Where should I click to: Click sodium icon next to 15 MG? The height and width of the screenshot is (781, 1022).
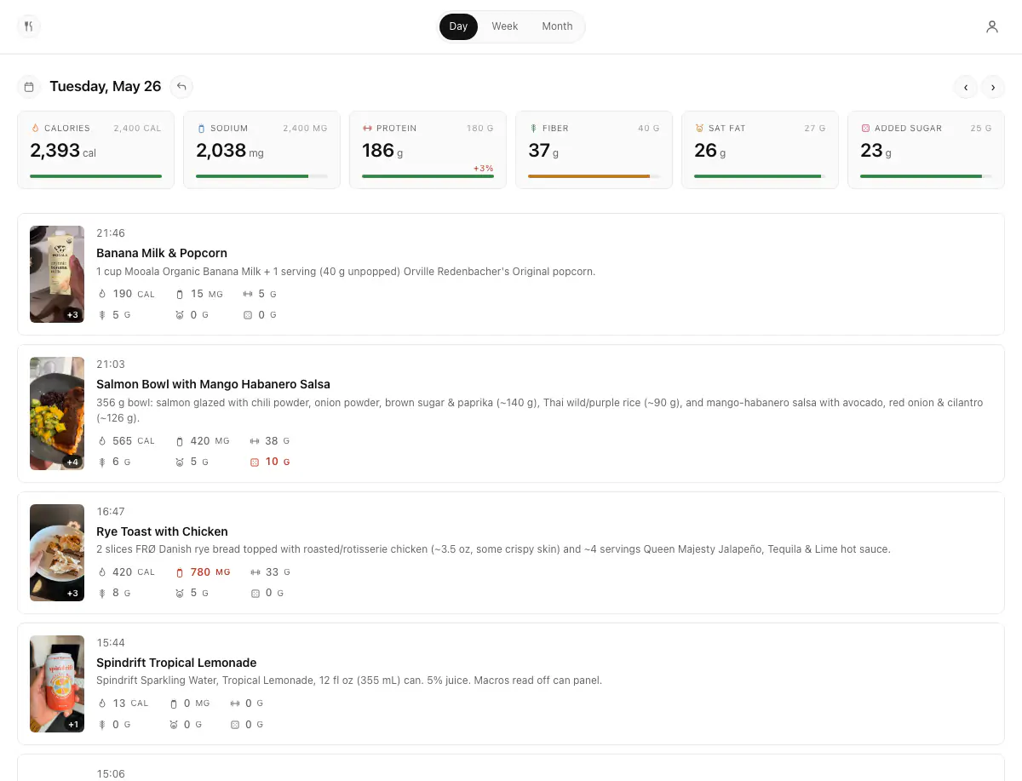coord(180,294)
